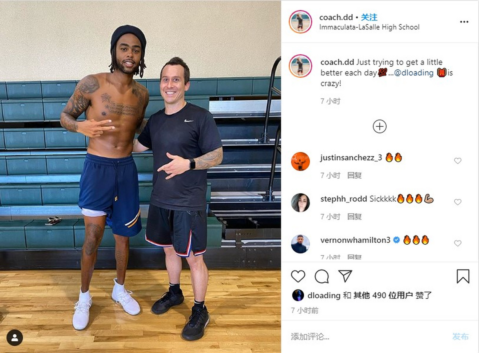Like vernonwhamilton3's comment heart

[x=457, y=243]
